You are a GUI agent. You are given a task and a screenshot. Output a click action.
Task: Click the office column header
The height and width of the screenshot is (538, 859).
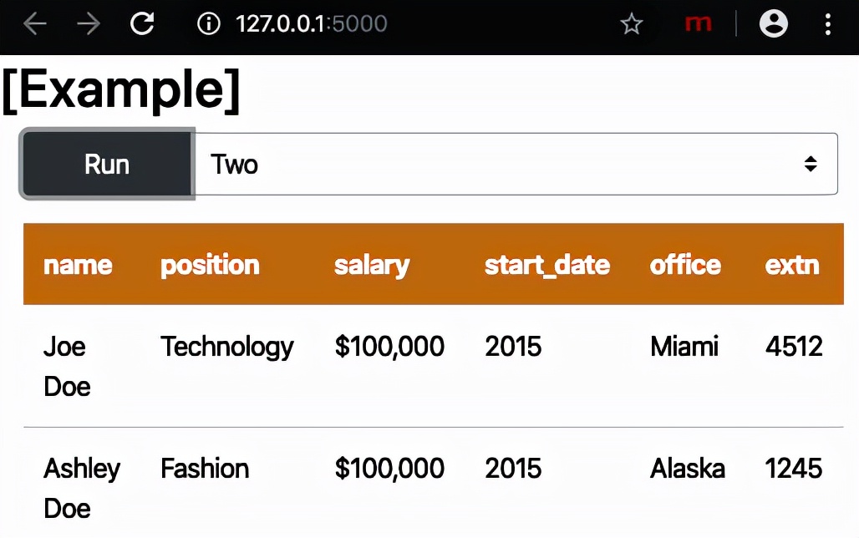(x=685, y=265)
